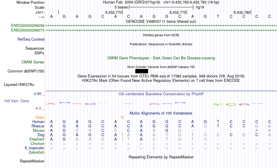This screenshot has width=277, height=168.
Task: Select the Chicken species row label
Action: pos(37,143)
